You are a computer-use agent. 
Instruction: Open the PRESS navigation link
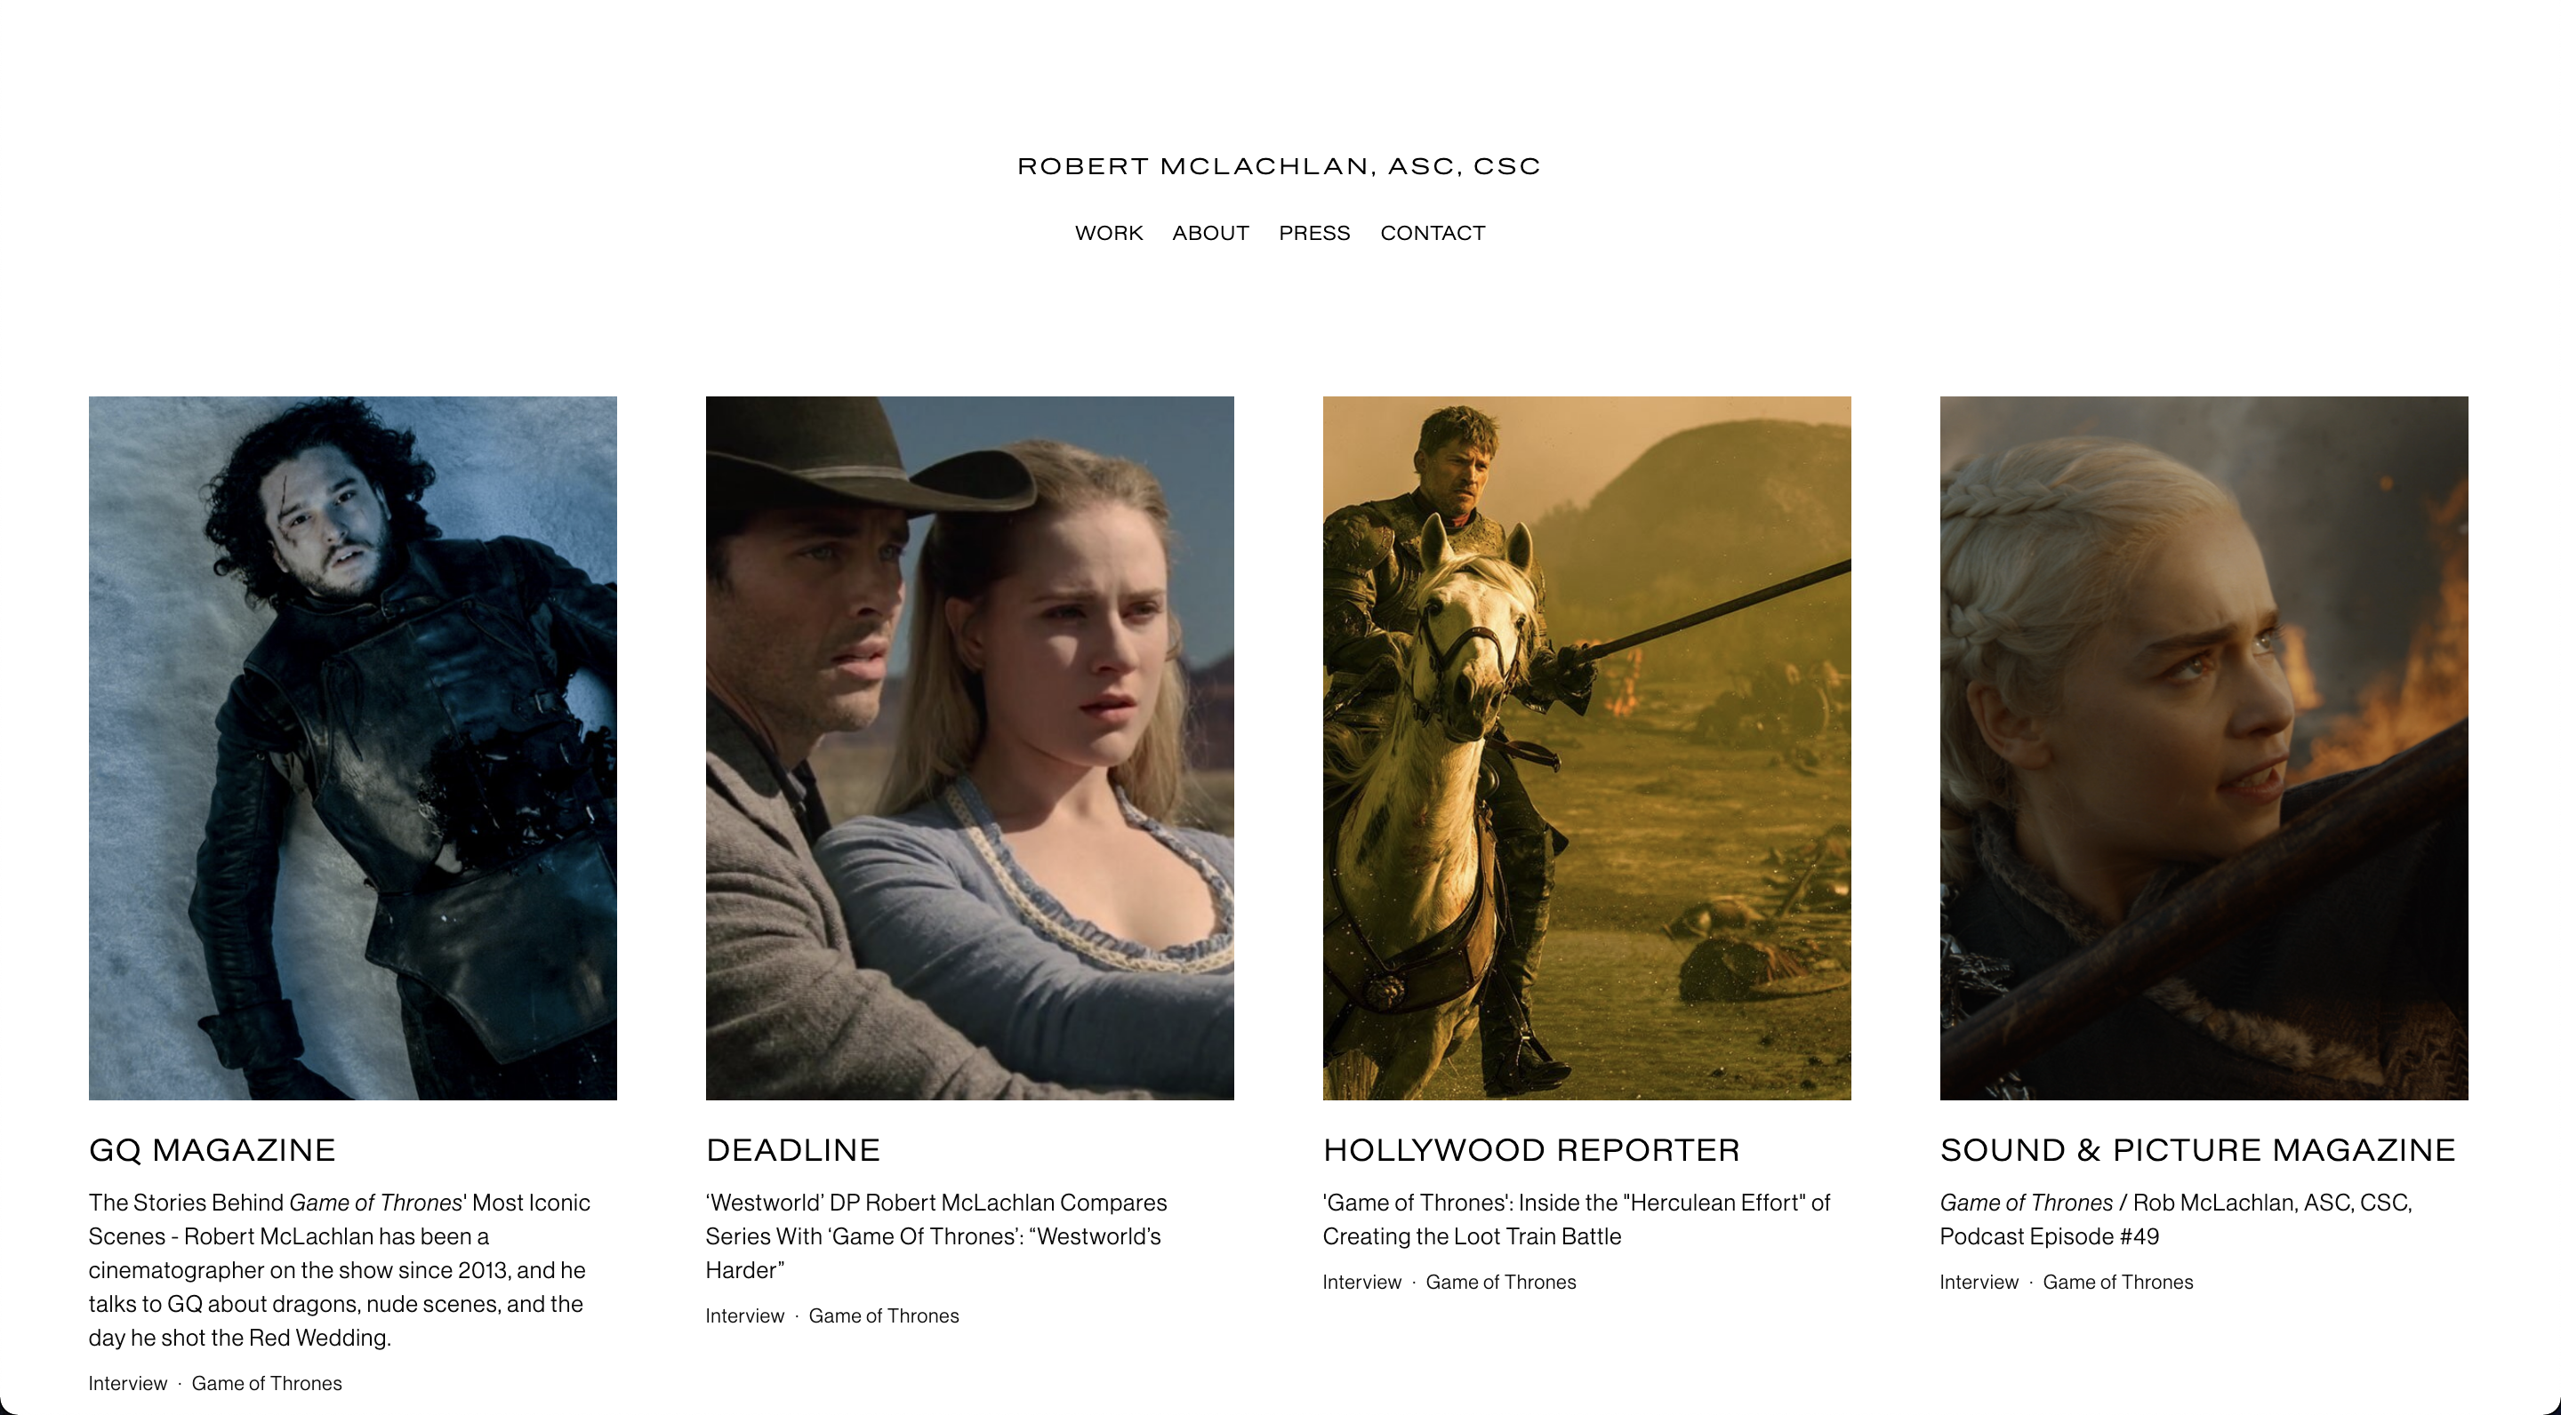1314,233
